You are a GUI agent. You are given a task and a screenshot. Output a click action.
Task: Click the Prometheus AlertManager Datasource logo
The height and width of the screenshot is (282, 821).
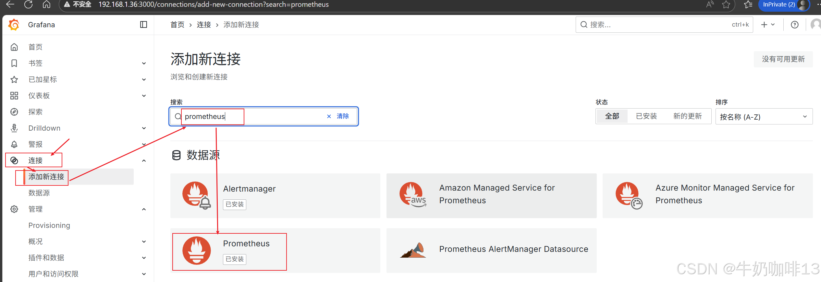(412, 250)
